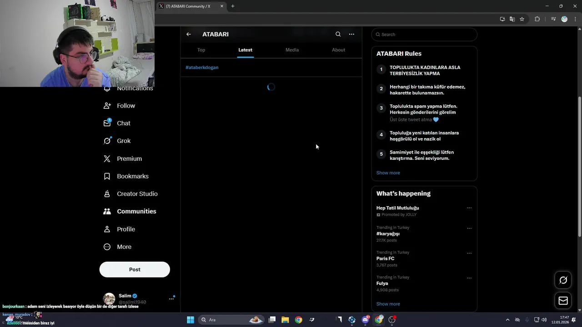Open the Chrome profile avatar
This screenshot has width=582, height=327.
[564, 19]
